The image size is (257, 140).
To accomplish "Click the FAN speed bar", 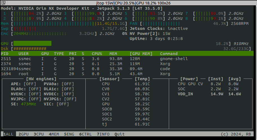I will tap(161, 24).
